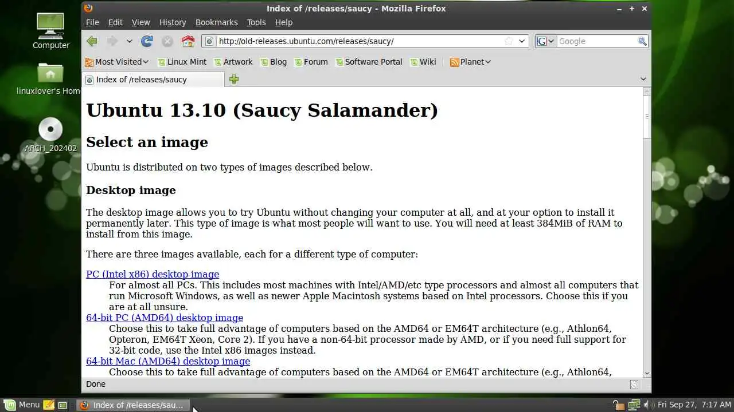Click PC (Intel x86) desktop image link

(x=153, y=274)
